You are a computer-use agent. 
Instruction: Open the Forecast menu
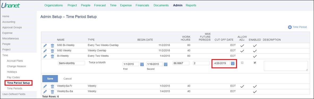100,5
